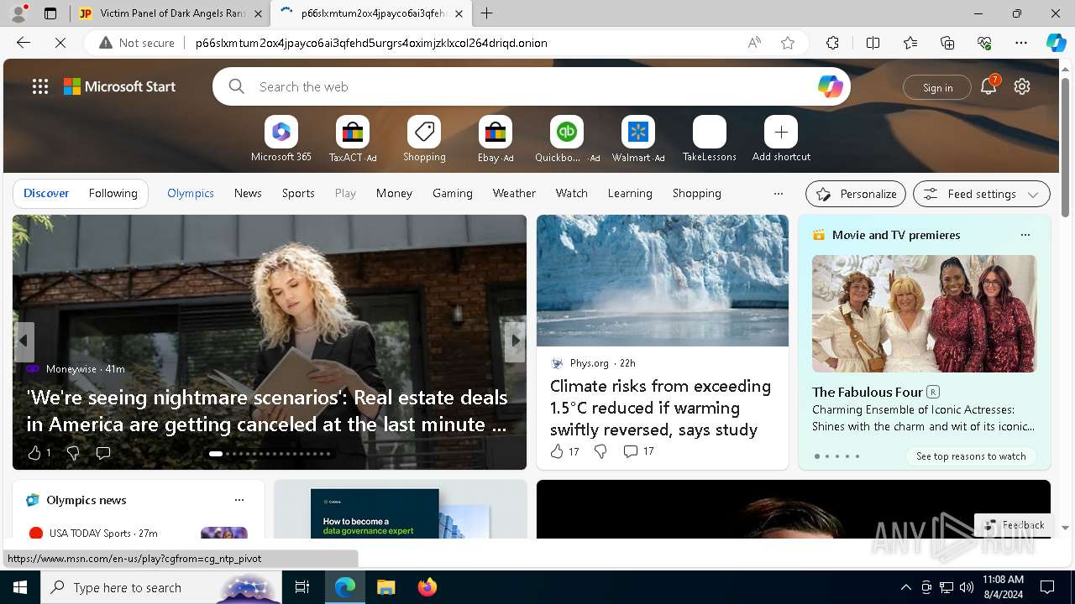The height and width of the screenshot is (604, 1075).
Task: Open Quickbooks ad shortcut
Action: pyautogui.click(x=567, y=139)
